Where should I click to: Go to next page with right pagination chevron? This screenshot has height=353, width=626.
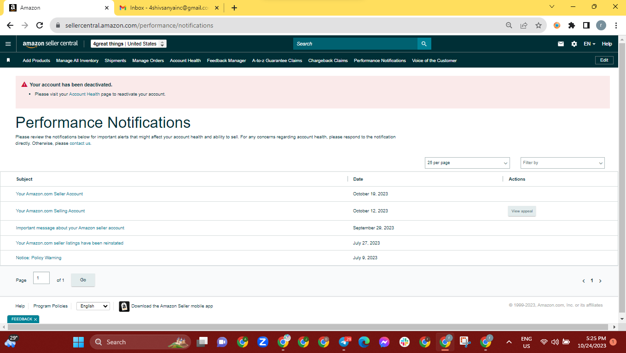pos(600,281)
